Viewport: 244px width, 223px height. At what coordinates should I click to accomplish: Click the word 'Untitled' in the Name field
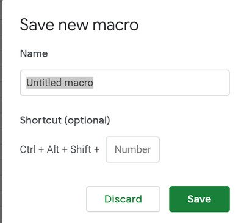coord(44,83)
